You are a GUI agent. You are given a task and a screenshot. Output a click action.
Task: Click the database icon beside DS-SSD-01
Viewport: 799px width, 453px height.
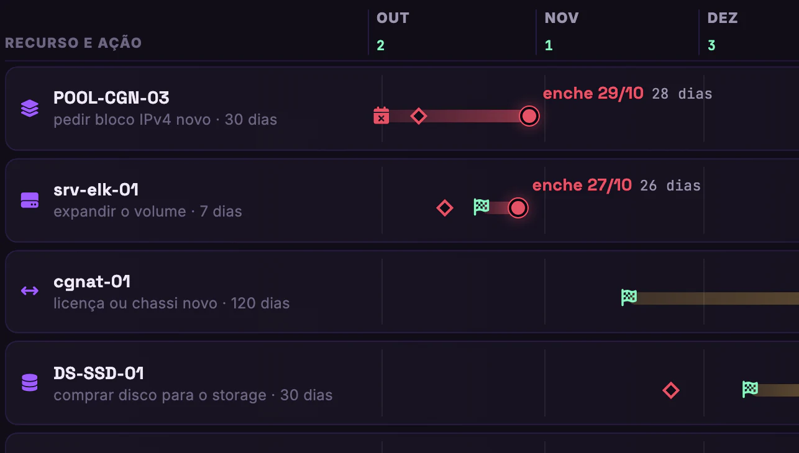[x=30, y=383]
